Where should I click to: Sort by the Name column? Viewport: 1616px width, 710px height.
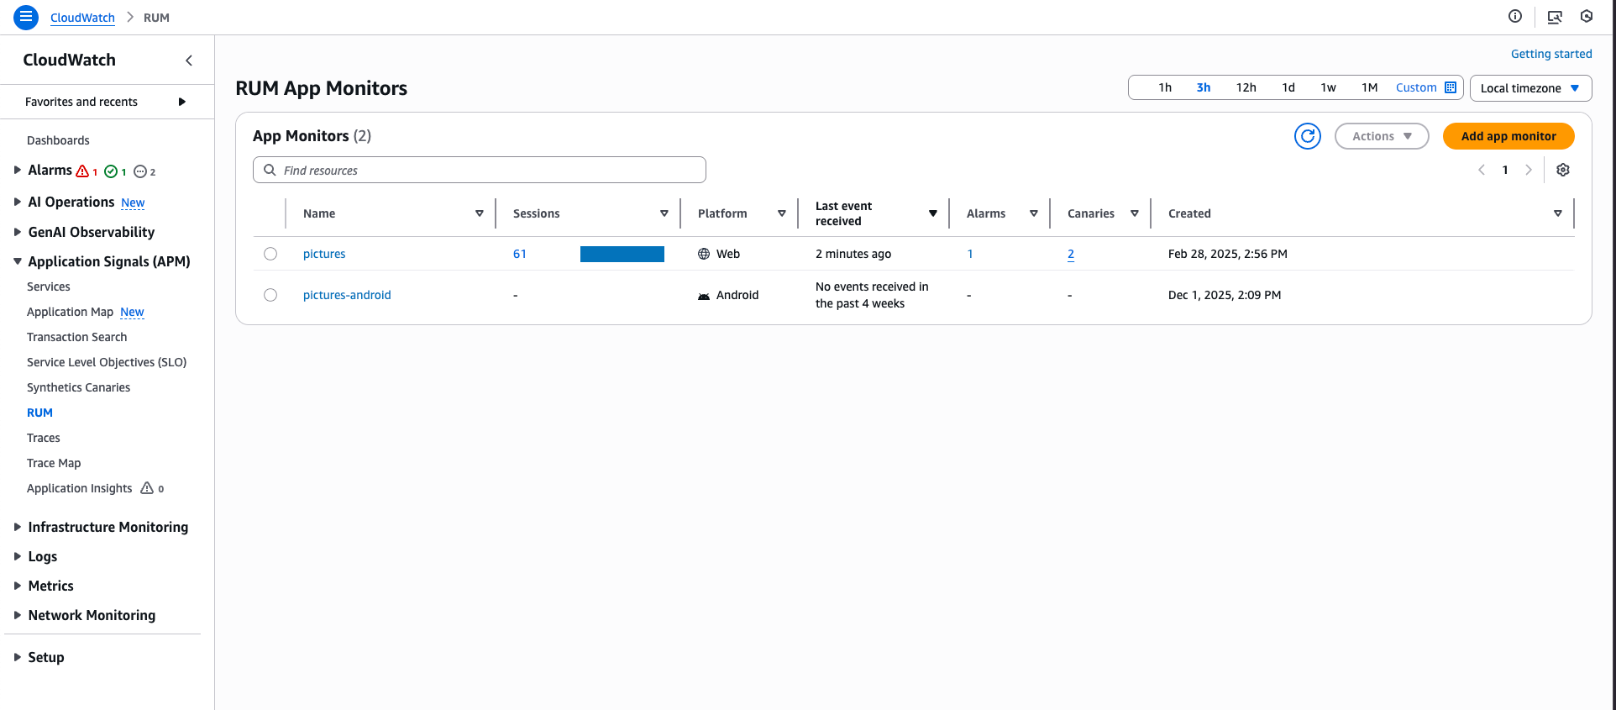point(480,213)
